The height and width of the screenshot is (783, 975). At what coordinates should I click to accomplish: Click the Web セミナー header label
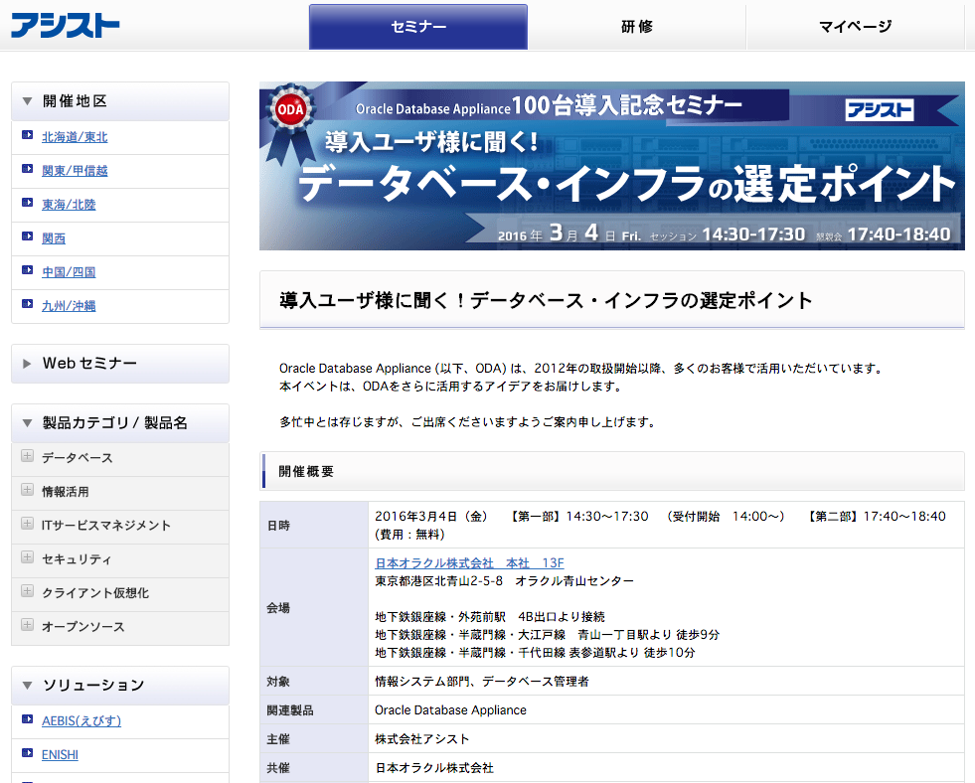(89, 363)
